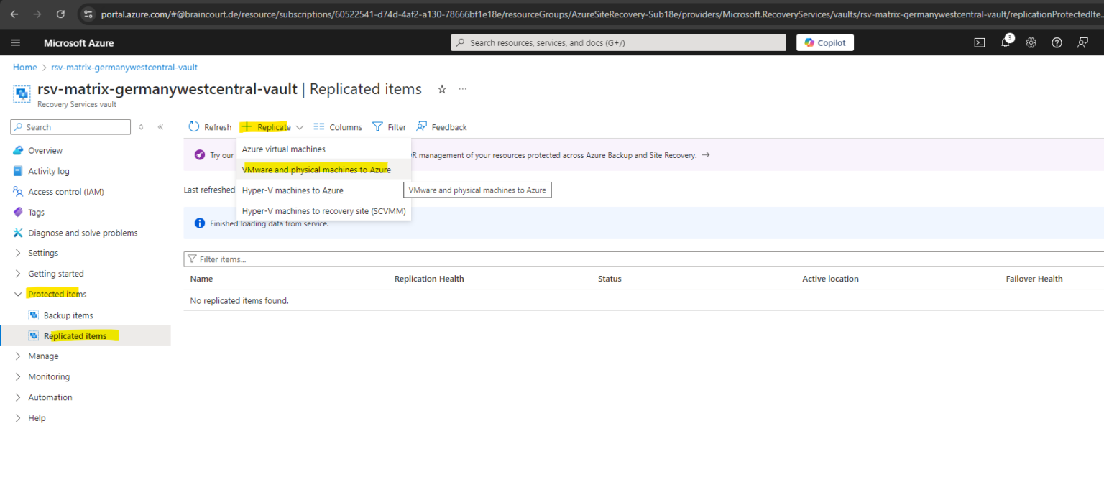Open Backup items under Protected items
This screenshot has height=477, width=1104.
click(68, 315)
